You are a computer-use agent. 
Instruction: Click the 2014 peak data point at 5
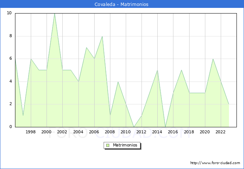pos(158,70)
